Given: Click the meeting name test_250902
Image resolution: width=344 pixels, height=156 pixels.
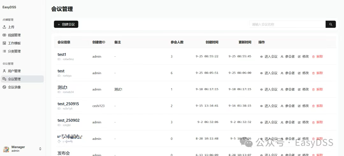Looking at the screenshot, I should pyautogui.click(x=68, y=120).
